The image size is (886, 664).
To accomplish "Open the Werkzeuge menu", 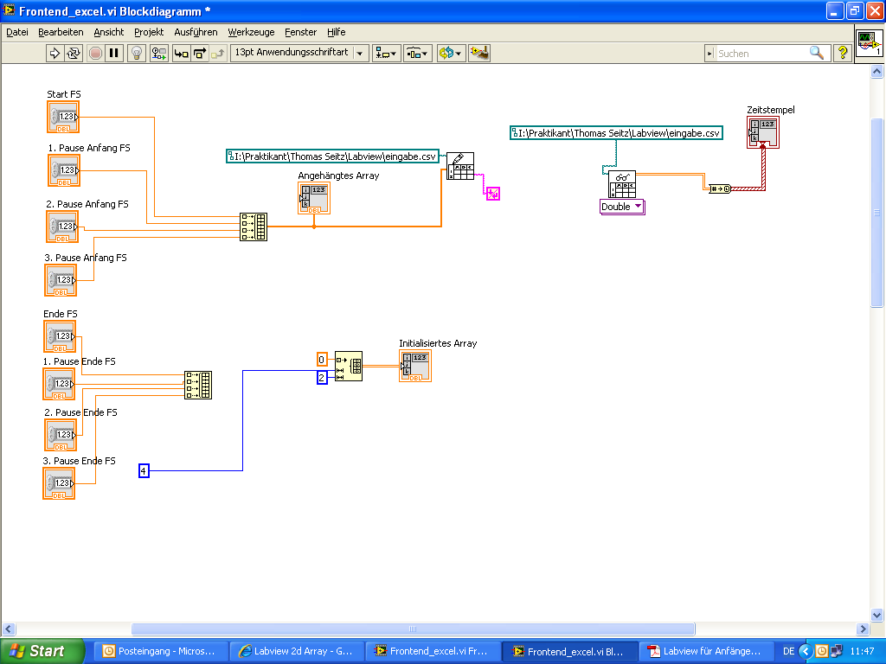I will [251, 32].
